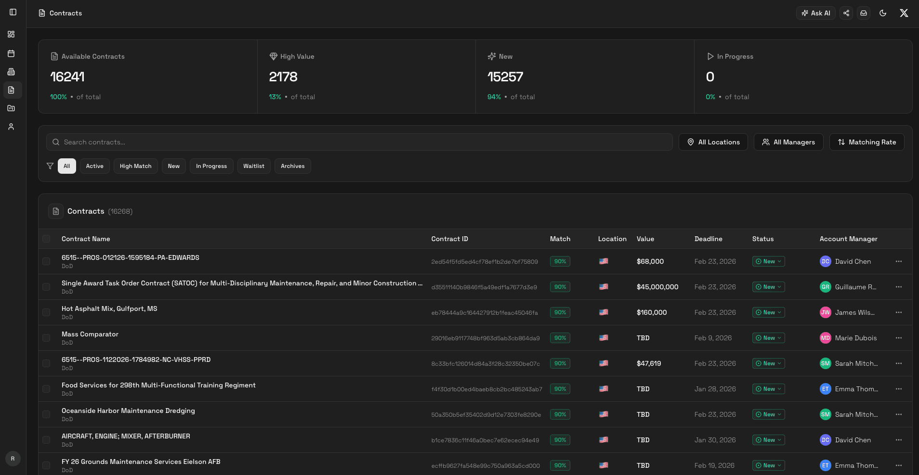The height and width of the screenshot is (475, 919).
Task: Open the All Locations dropdown
Action: click(x=713, y=142)
